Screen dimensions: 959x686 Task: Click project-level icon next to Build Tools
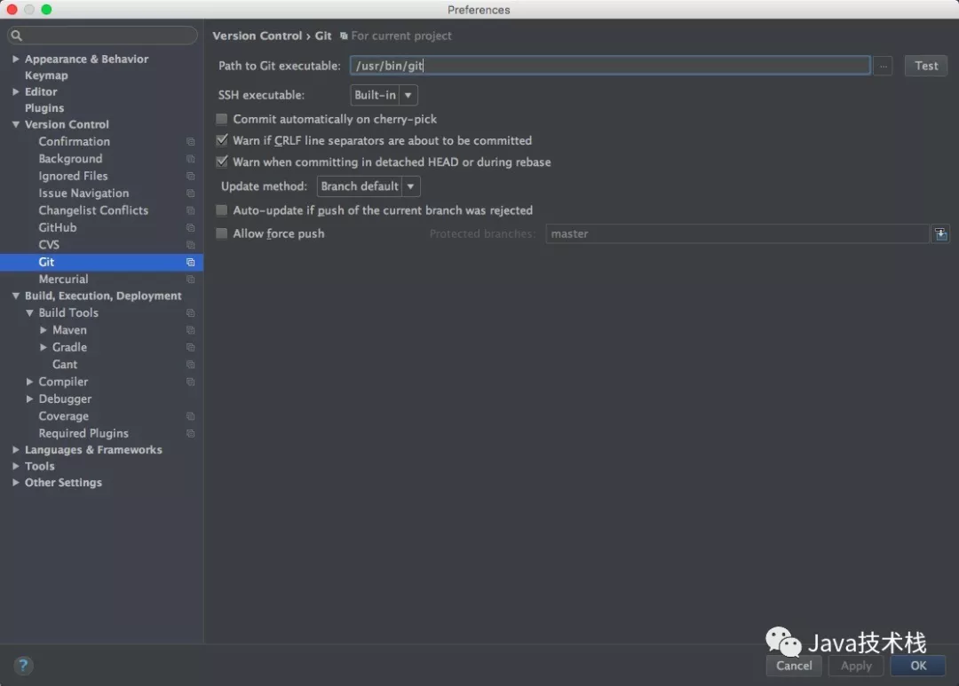point(190,312)
